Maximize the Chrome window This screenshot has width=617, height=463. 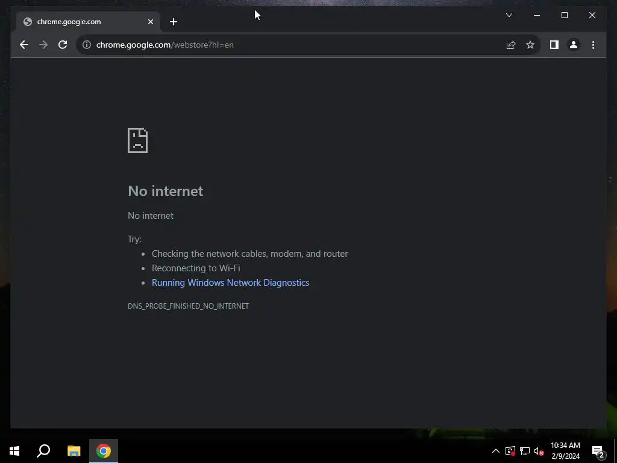(x=564, y=15)
